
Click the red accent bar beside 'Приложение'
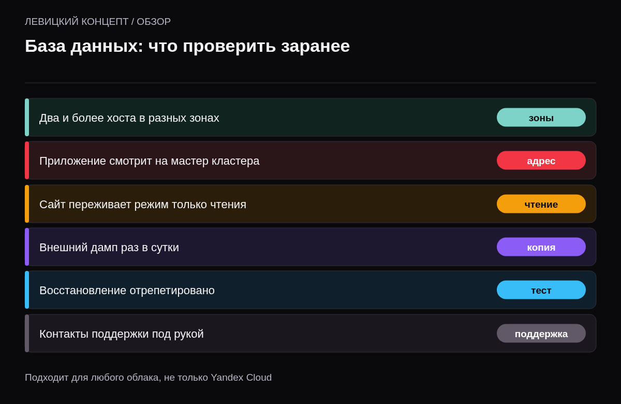[x=27, y=161]
